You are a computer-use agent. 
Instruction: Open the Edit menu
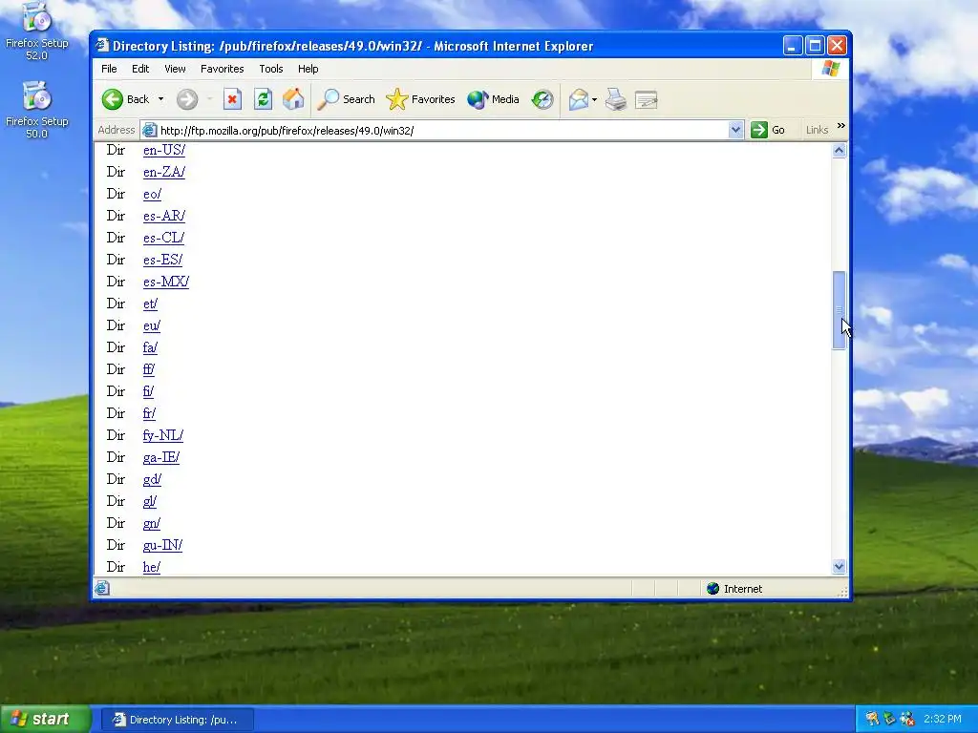[140, 69]
